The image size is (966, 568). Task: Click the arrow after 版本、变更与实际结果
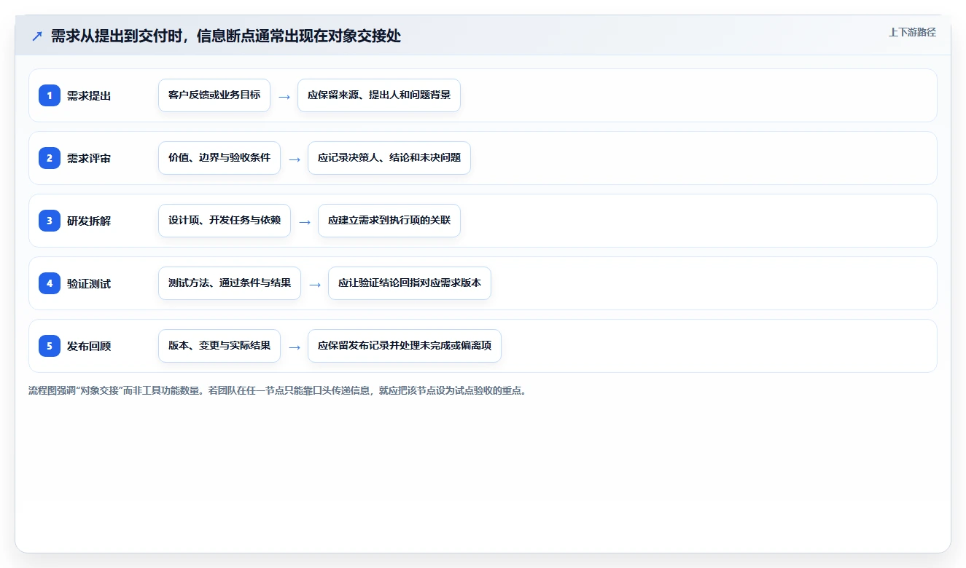pos(295,347)
